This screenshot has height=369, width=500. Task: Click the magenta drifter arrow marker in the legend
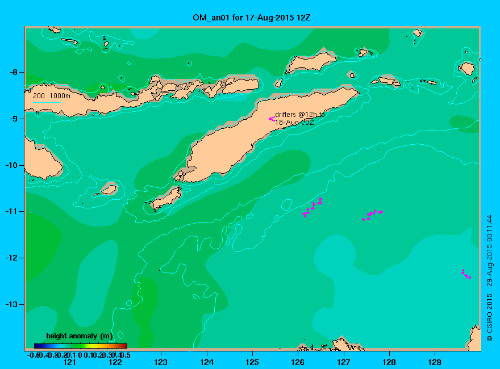272,119
